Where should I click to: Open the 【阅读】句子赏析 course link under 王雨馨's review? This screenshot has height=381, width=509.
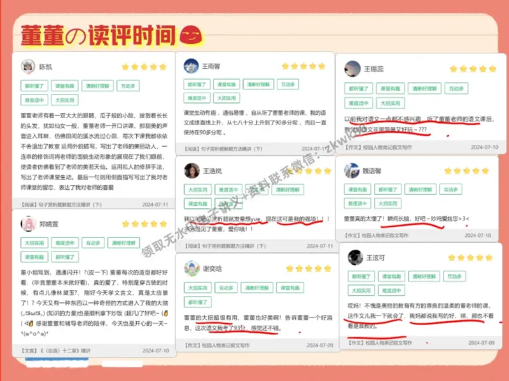pyautogui.click(x=223, y=149)
